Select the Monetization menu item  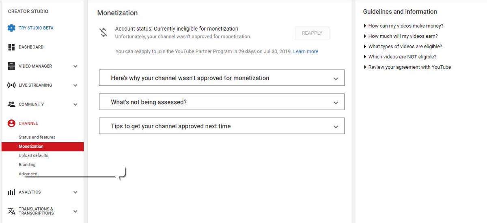pyautogui.click(x=43, y=147)
